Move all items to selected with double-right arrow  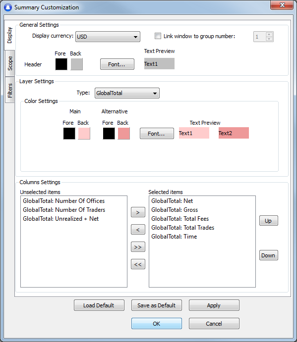coord(138,247)
